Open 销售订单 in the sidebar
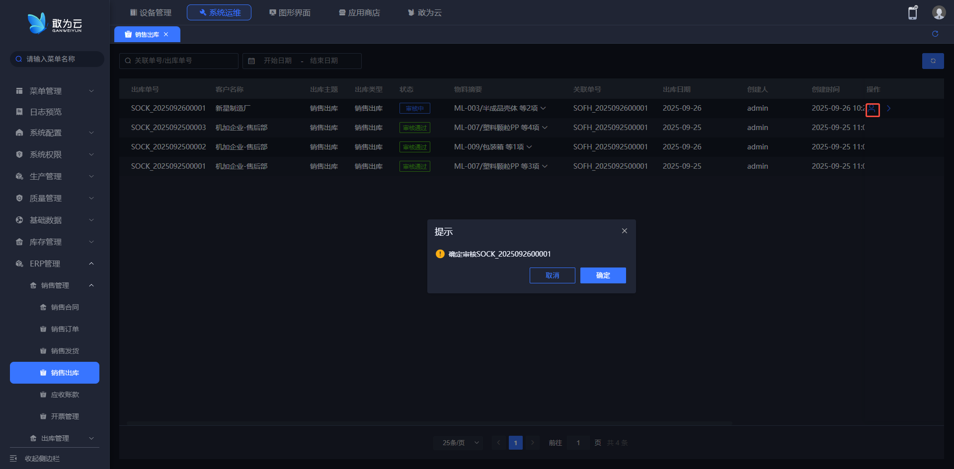 click(x=65, y=329)
